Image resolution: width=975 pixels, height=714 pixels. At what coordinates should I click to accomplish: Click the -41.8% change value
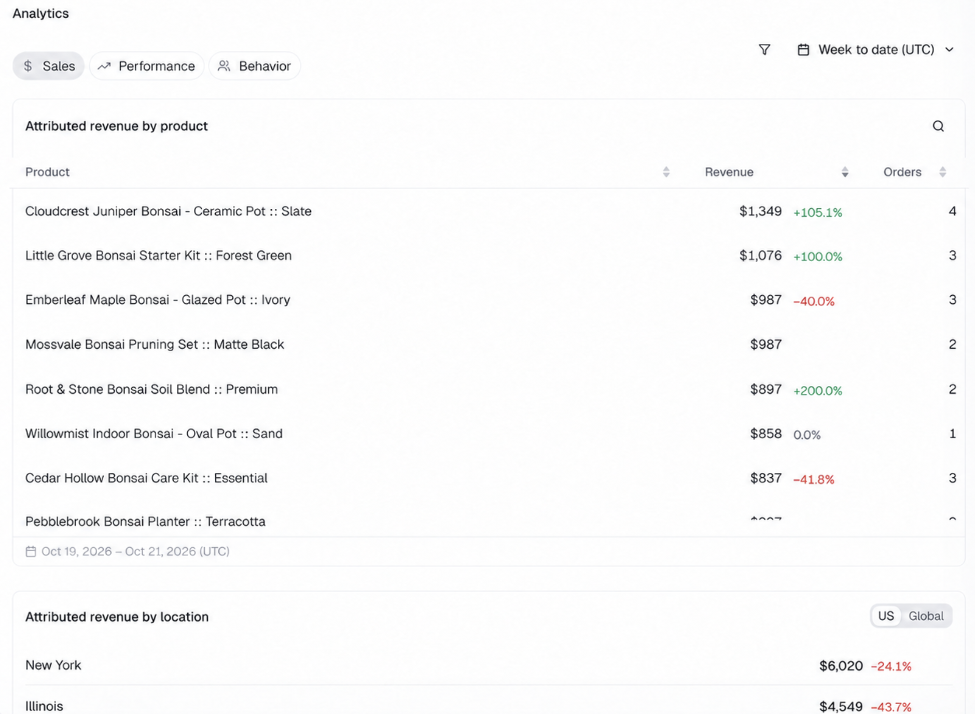click(814, 479)
